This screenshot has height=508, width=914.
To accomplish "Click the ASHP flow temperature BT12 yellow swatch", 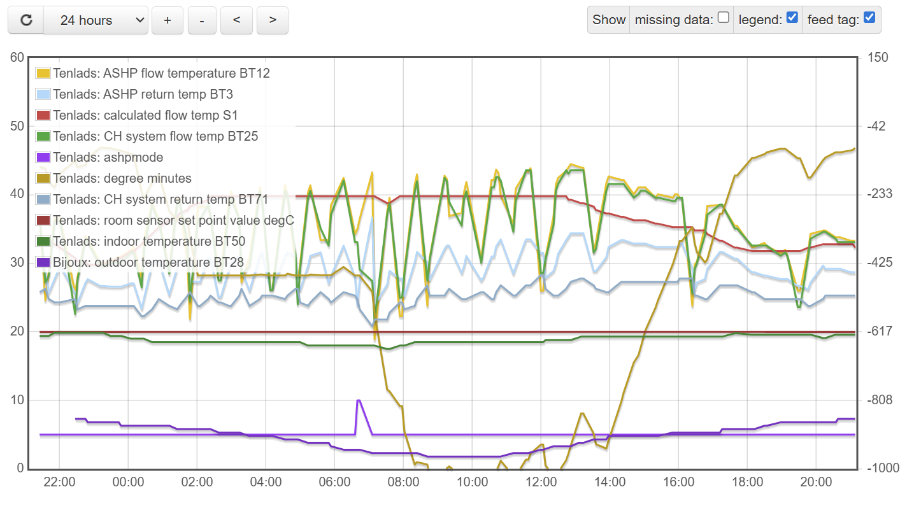I will click(x=43, y=73).
